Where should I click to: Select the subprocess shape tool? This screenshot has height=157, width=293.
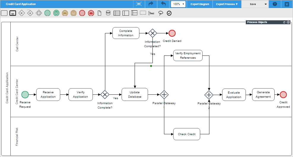click(12, 13)
